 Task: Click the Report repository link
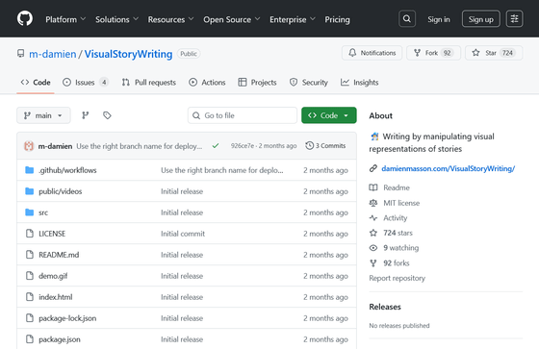[x=397, y=278]
